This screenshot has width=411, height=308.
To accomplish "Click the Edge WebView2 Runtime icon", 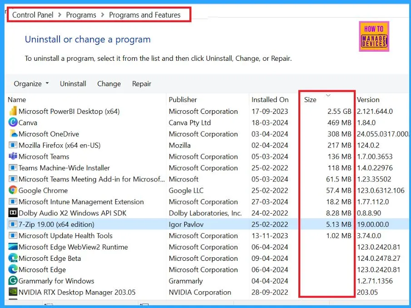I will click(13, 247).
